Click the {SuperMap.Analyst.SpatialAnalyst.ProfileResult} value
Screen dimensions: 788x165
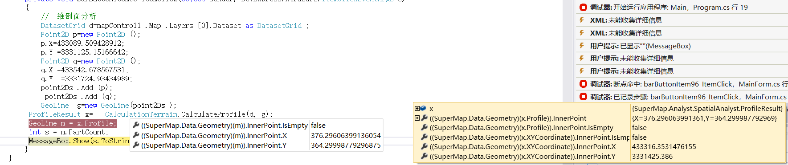(x=707, y=109)
